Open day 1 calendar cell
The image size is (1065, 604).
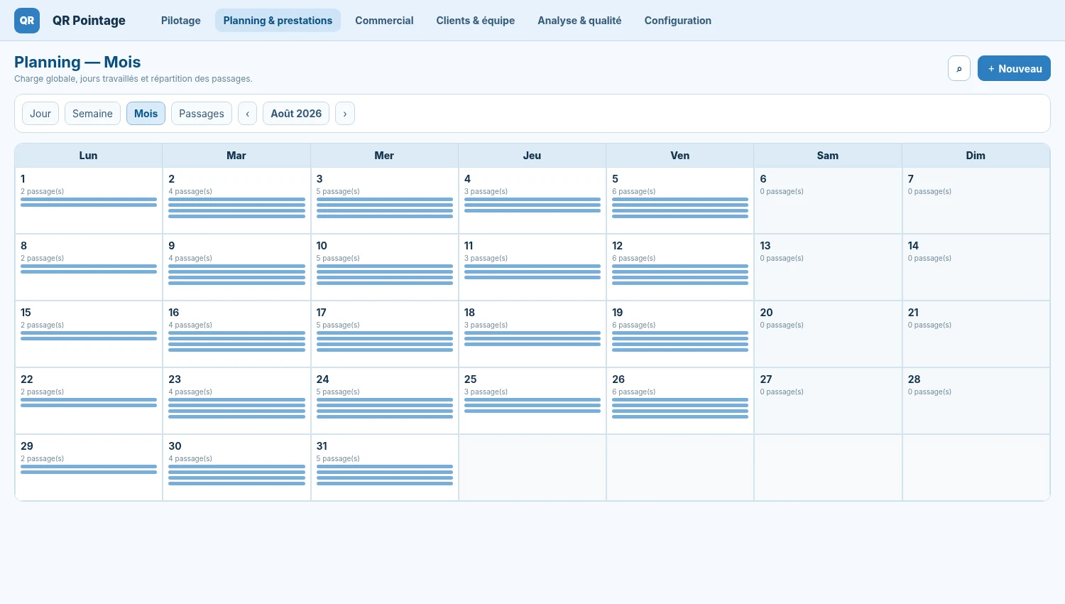tap(89, 200)
